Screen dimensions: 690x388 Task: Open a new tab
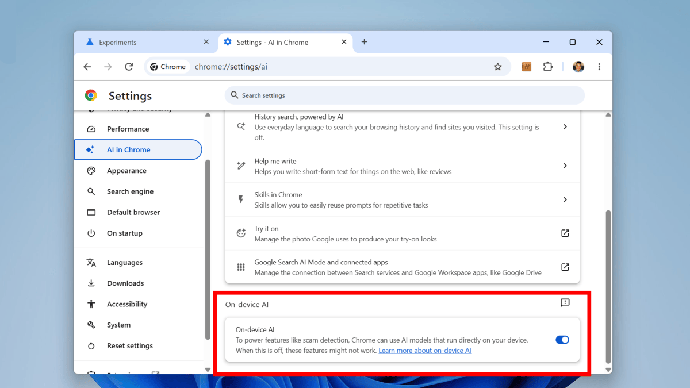coord(364,42)
